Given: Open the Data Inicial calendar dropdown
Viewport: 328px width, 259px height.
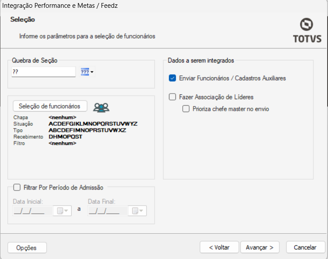Looking at the screenshot, I should (x=62, y=211).
